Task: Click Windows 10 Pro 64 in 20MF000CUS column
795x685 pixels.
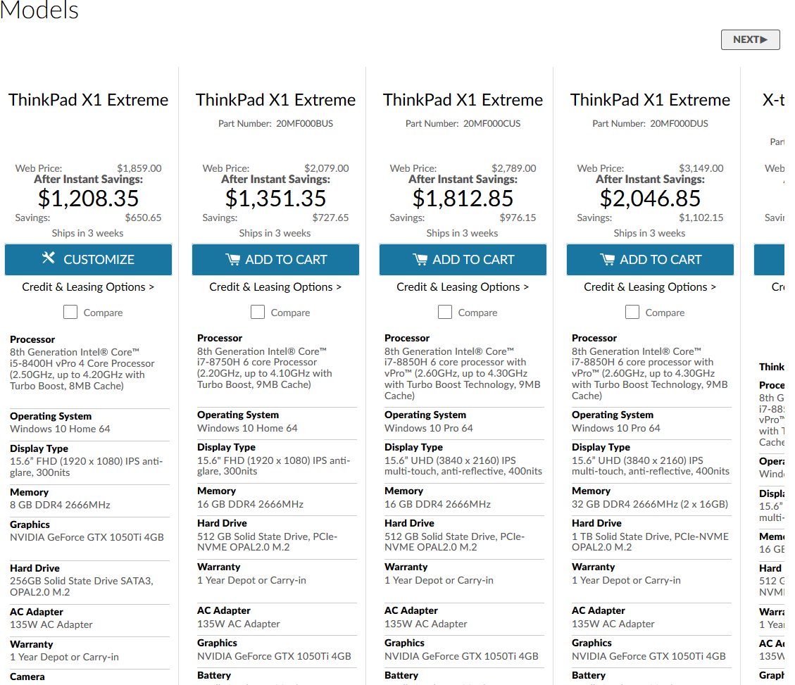Action: tap(428, 428)
